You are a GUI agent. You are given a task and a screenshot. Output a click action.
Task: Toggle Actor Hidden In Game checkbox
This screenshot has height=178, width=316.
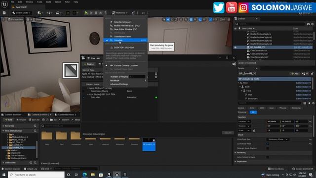click(268, 157)
